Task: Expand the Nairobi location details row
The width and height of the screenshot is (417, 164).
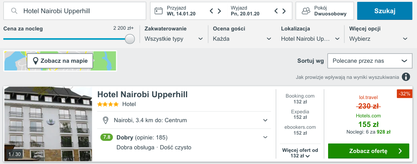Action: click(x=265, y=120)
